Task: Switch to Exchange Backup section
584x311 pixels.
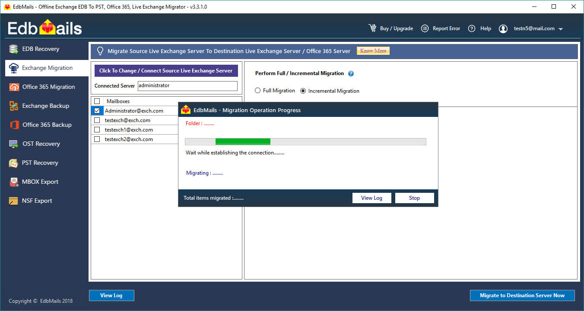Action: (x=47, y=106)
